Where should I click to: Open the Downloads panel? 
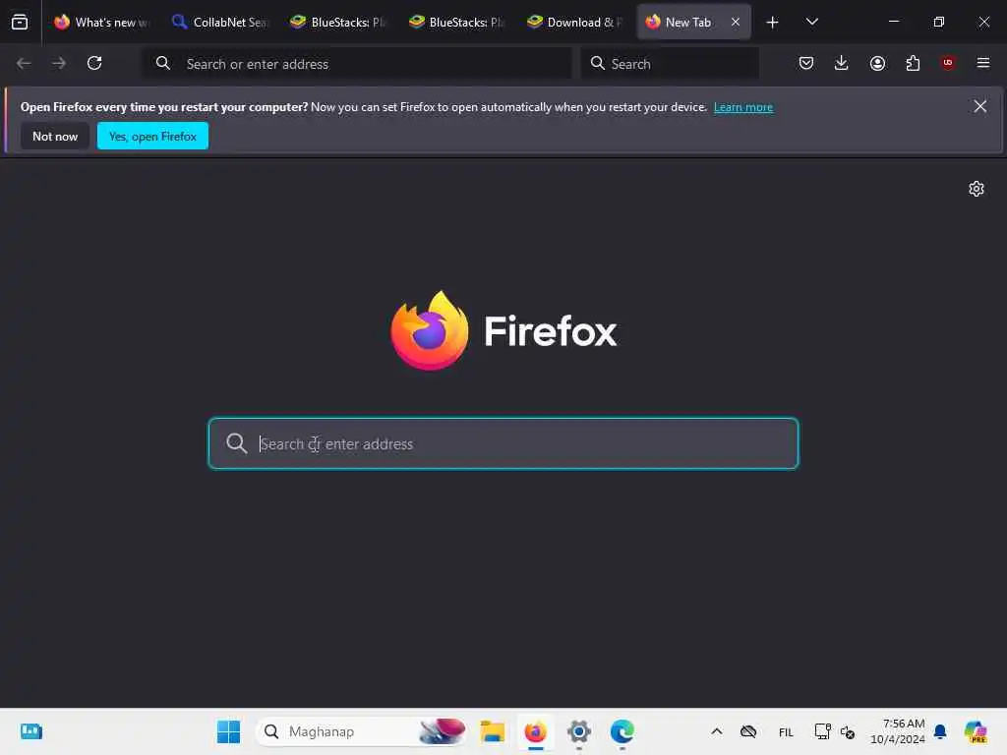click(x=842, y=63)
